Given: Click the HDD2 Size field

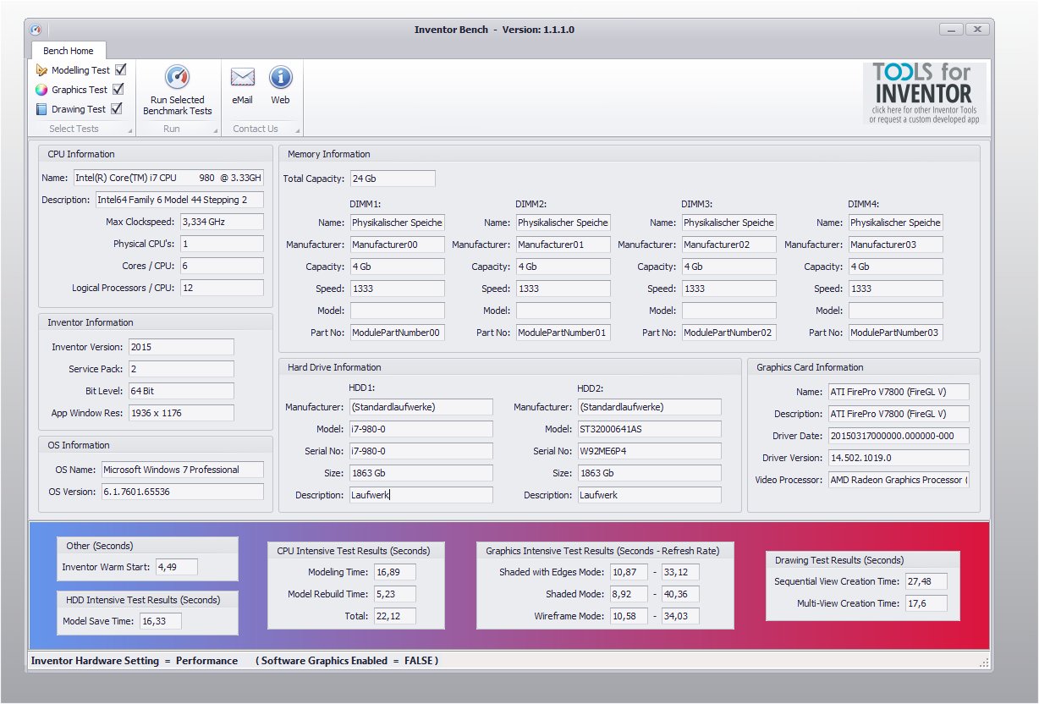Looking at the screenshot, I should coord(650,473).
